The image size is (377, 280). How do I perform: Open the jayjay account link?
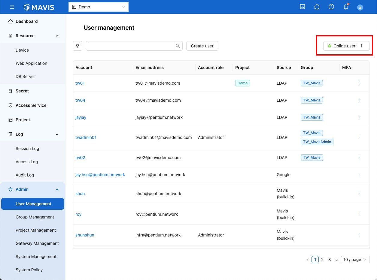[81, 117]
